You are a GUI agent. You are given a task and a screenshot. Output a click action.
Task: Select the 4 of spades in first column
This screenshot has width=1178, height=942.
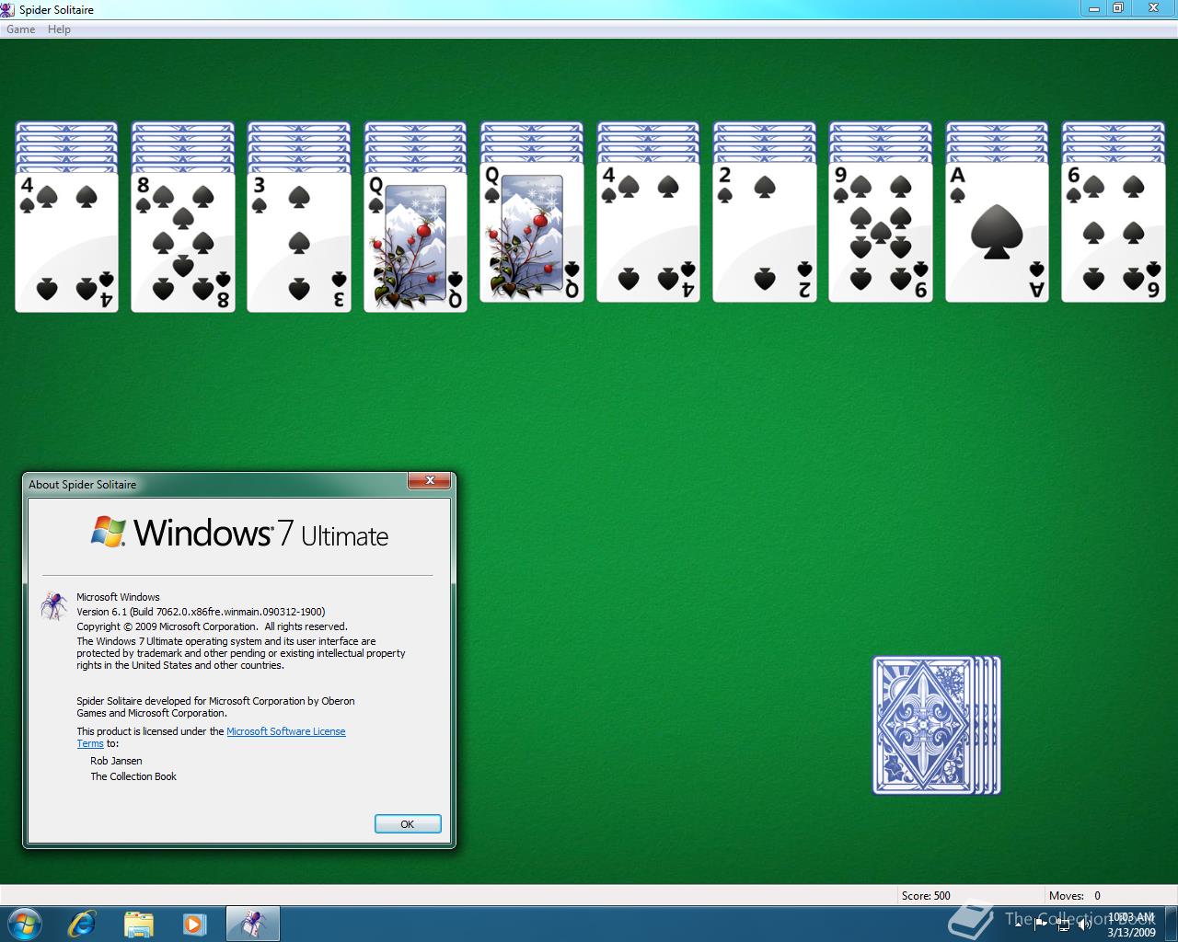coord(66,243)
